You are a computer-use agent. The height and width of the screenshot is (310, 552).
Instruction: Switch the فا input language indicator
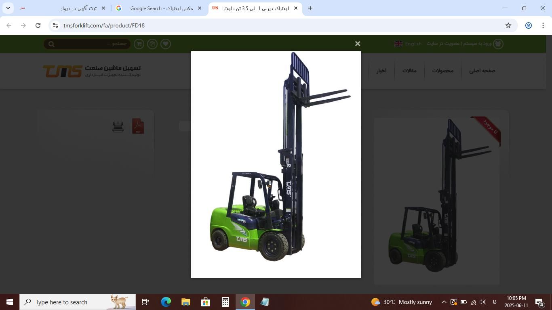(x=495, y=302)
